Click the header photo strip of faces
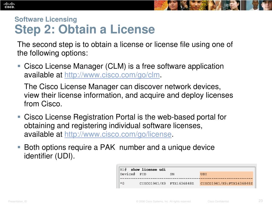Screen dimensions: 272x204 (213, 5)
